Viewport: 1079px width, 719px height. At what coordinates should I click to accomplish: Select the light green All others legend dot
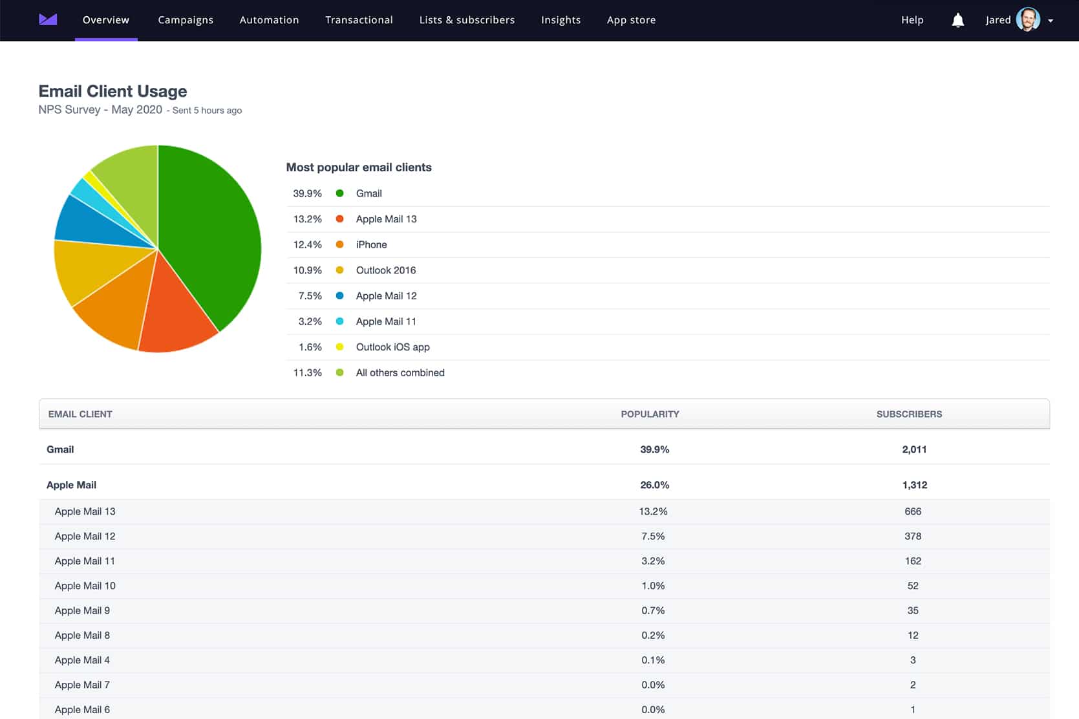pos(339,372)
